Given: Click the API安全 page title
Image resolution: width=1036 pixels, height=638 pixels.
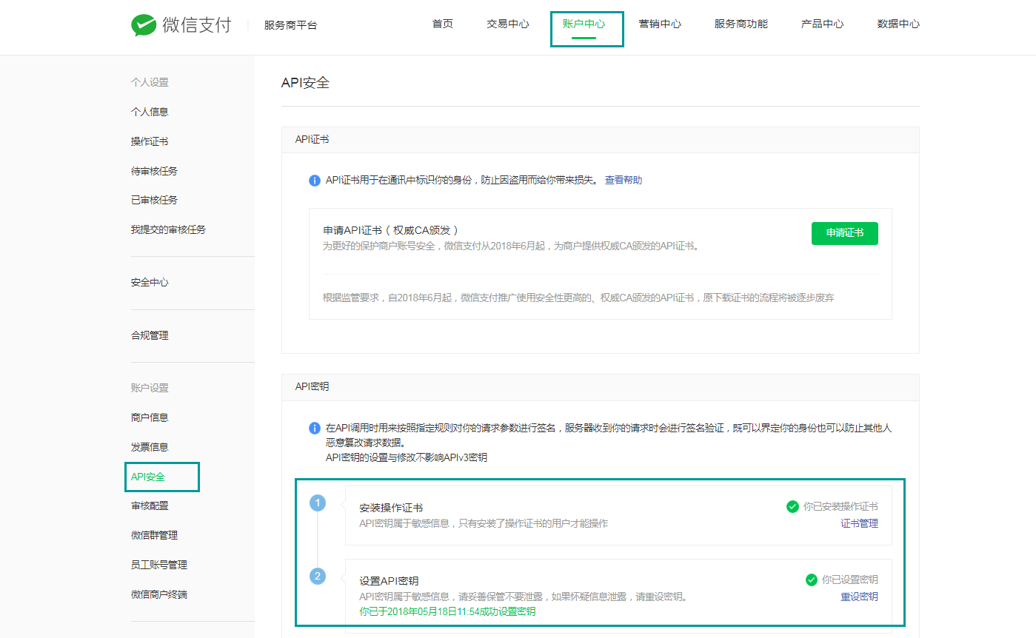Looking at the screenshot, I should pos(305,83).
